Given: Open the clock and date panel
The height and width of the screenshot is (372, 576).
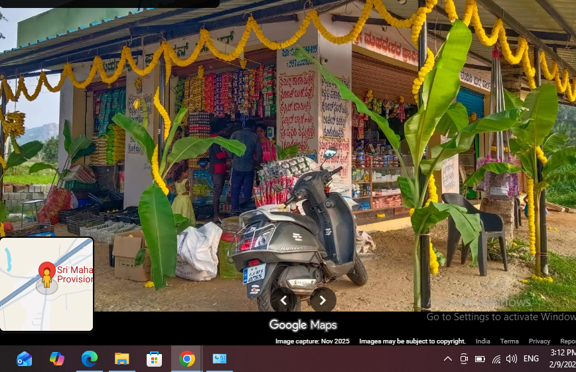Looking at the screenshot, I should click(563, 359).
